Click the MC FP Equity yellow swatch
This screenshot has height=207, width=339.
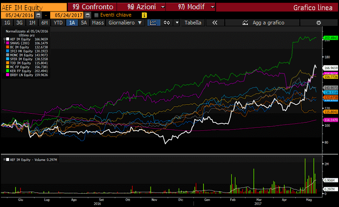coord(7,67)
